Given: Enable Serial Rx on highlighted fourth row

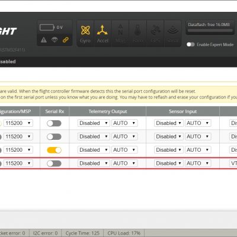Looking at the screenshot, I should click(54, 164).
